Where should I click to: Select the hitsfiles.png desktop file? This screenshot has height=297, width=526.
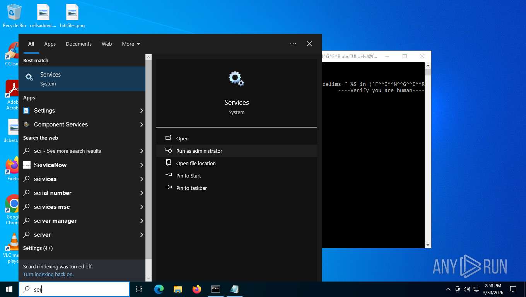coord(72,16)
